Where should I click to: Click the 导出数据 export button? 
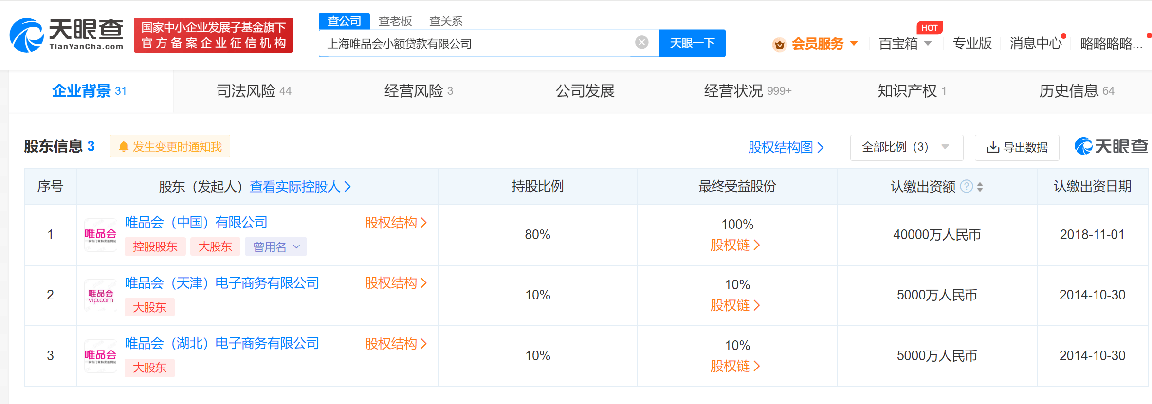coord(1017,147)
